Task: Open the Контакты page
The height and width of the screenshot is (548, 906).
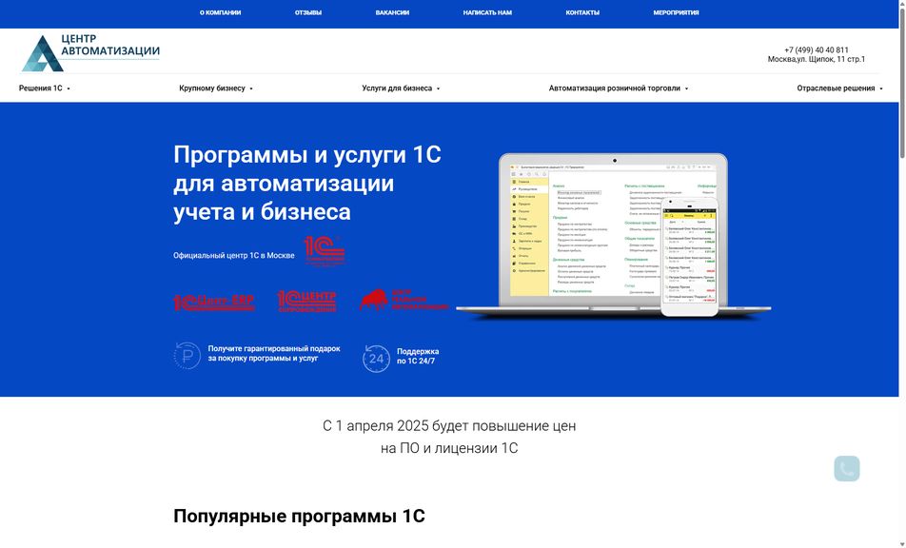Action: pos(582,12)
